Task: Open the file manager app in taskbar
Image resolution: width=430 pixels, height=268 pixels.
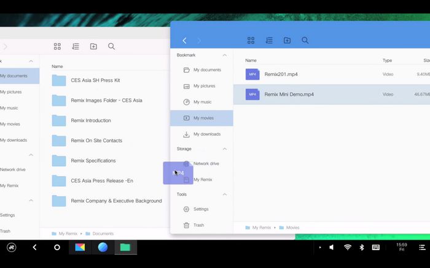Action: [125, 247]
